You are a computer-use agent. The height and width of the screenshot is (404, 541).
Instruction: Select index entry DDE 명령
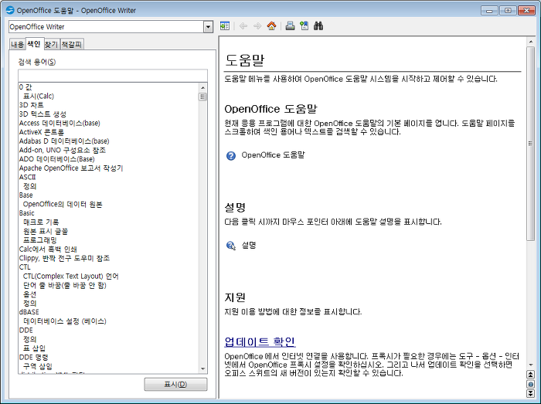click(x=34, y=357)
